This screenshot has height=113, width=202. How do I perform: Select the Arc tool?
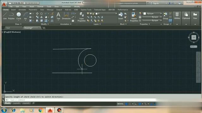point(26,16)
